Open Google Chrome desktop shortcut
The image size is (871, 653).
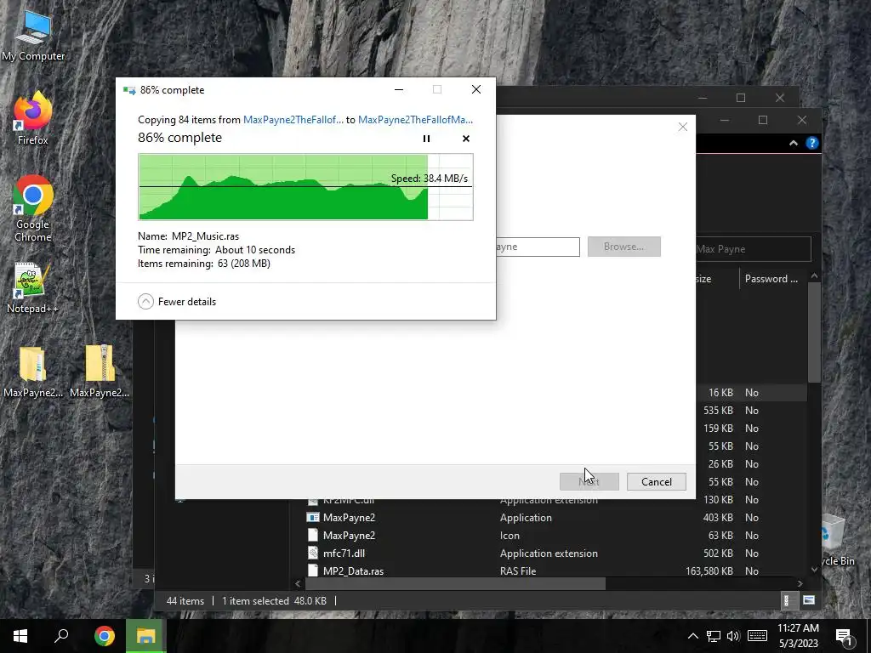coord(33,209)
